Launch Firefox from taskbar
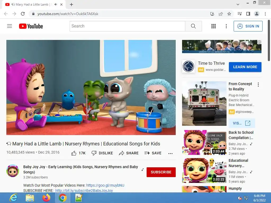This screenshot has width=271, height=203. coord(46,198)
